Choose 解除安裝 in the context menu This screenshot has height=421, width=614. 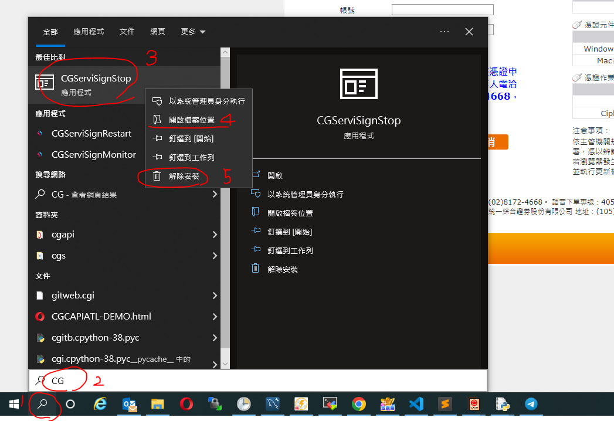tap(184, 176)
